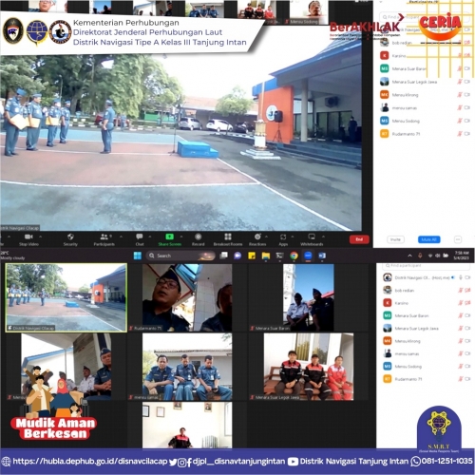Click the Stop Video camera icon
This screenshot has width=475, height=475.
coord(28,237)
